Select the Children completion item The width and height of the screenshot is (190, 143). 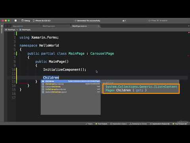(x=70, y=81)
